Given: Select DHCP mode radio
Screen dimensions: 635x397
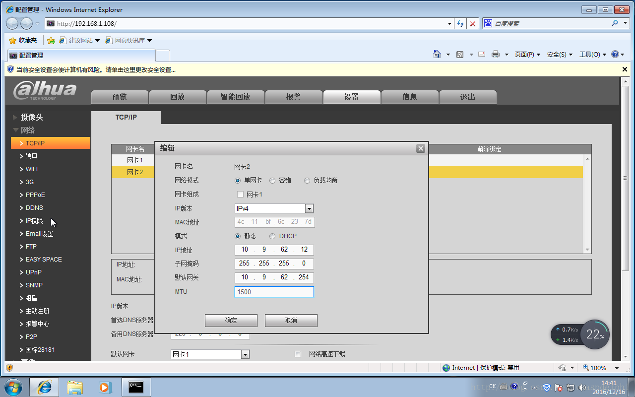Looking at the screenshot, I should pyautogui.click(x=272, y=236).
